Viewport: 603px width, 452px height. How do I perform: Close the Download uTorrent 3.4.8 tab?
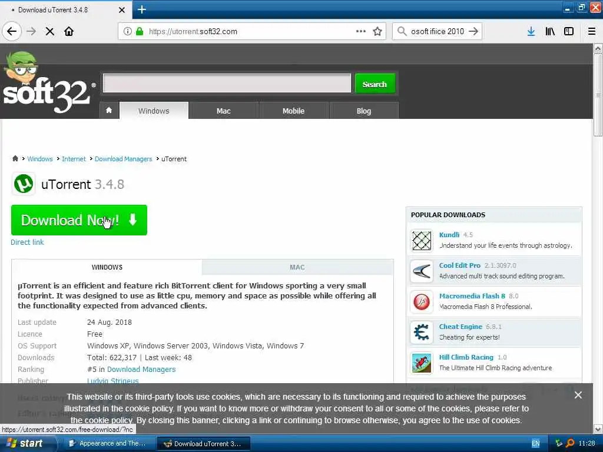click(x=122, y=10)
